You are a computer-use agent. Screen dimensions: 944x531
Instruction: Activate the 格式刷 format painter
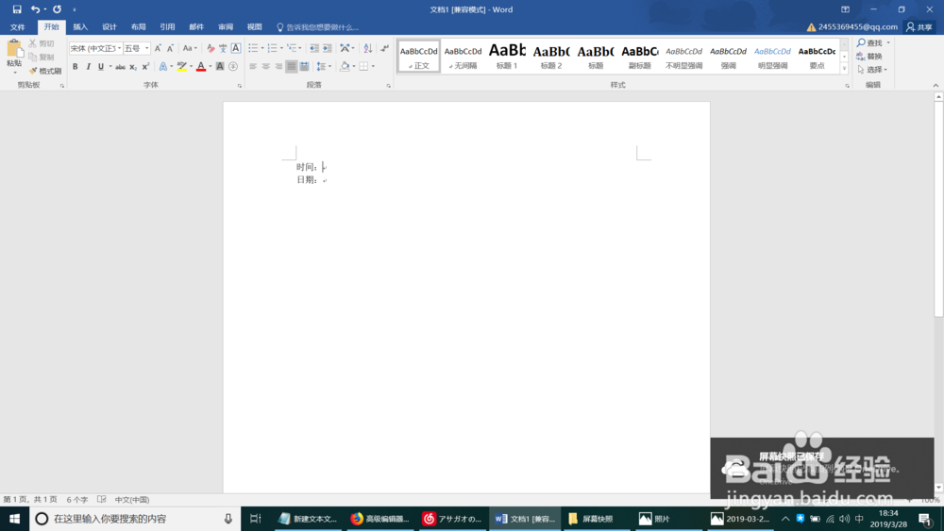[45, 71]
